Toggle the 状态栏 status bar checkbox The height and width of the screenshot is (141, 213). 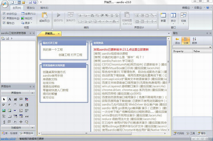[x=4, y=13]
